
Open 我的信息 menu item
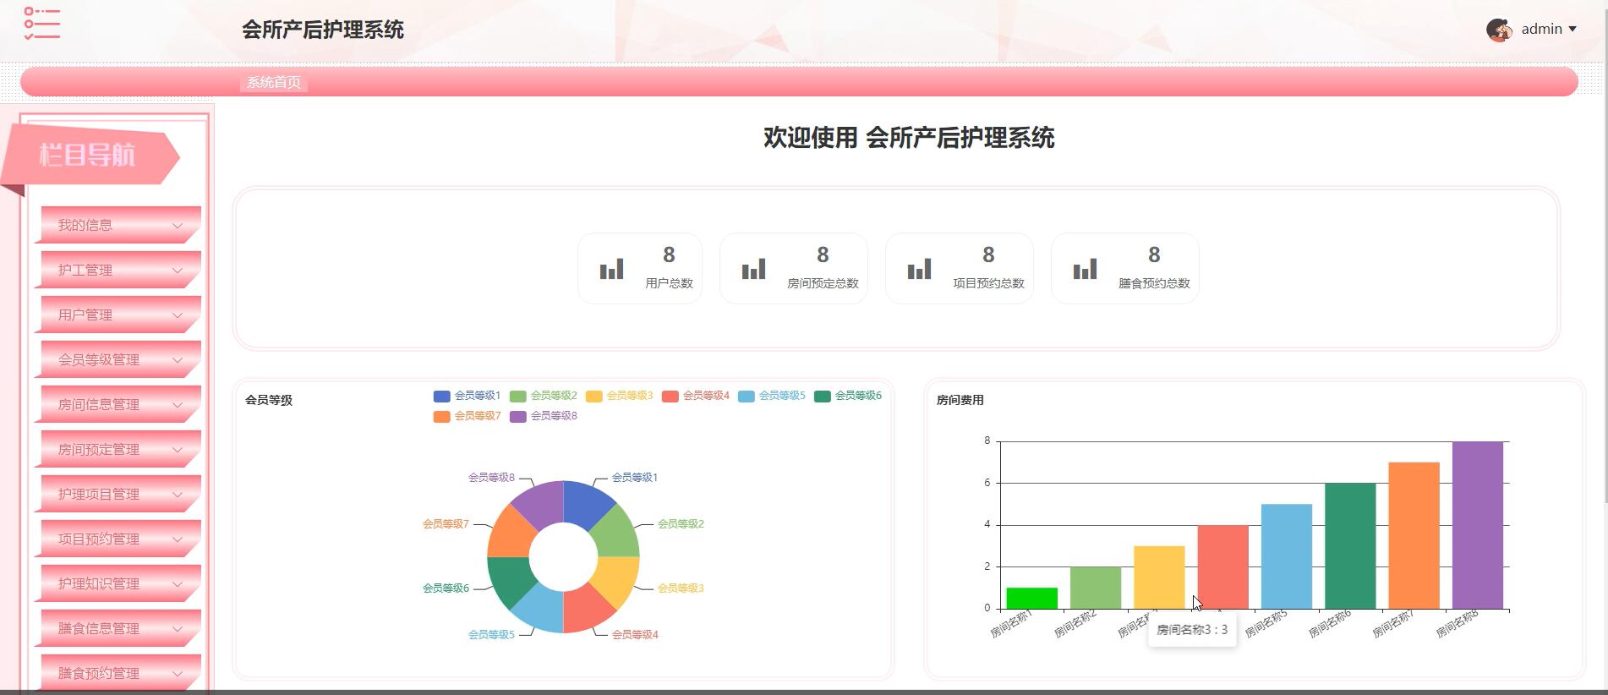[x=118, y=225]
